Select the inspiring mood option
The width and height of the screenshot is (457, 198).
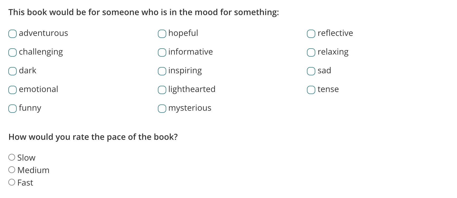click(162, 71)
